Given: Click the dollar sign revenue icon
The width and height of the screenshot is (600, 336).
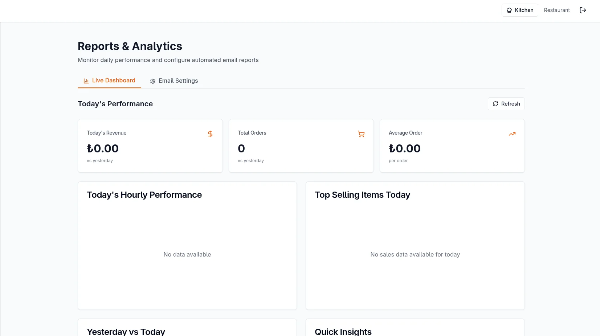Looking at the screenshot, I should tap(210, 134).
